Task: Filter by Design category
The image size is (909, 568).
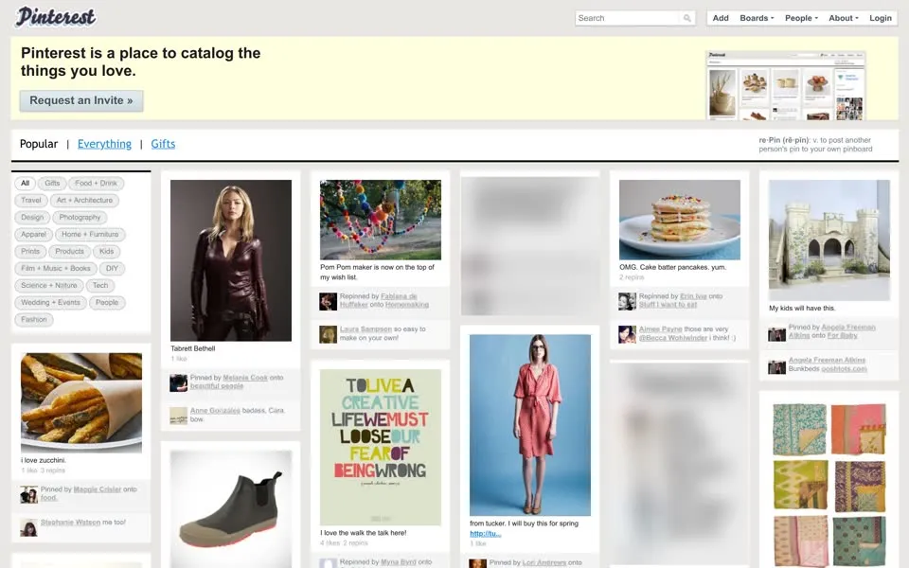Action: tap(32, 218)
